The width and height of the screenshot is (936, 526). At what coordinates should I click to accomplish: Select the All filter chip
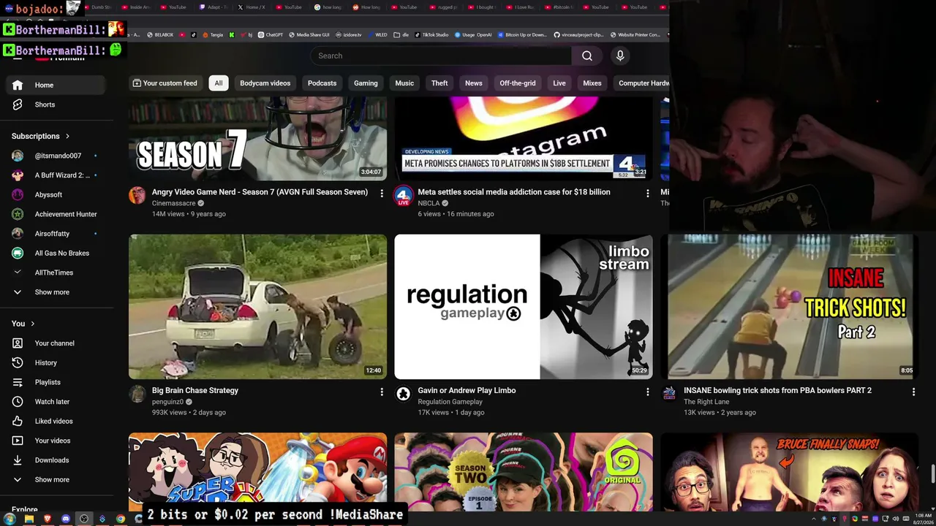(x=218, y=83)
